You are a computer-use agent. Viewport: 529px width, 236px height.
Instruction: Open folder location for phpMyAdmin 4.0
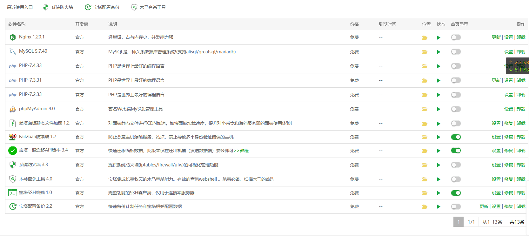click(424, 109)
